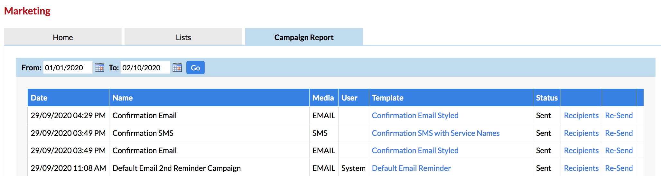Select the System user cell
The image size is (661, 176).
click(x=353, y=168)
